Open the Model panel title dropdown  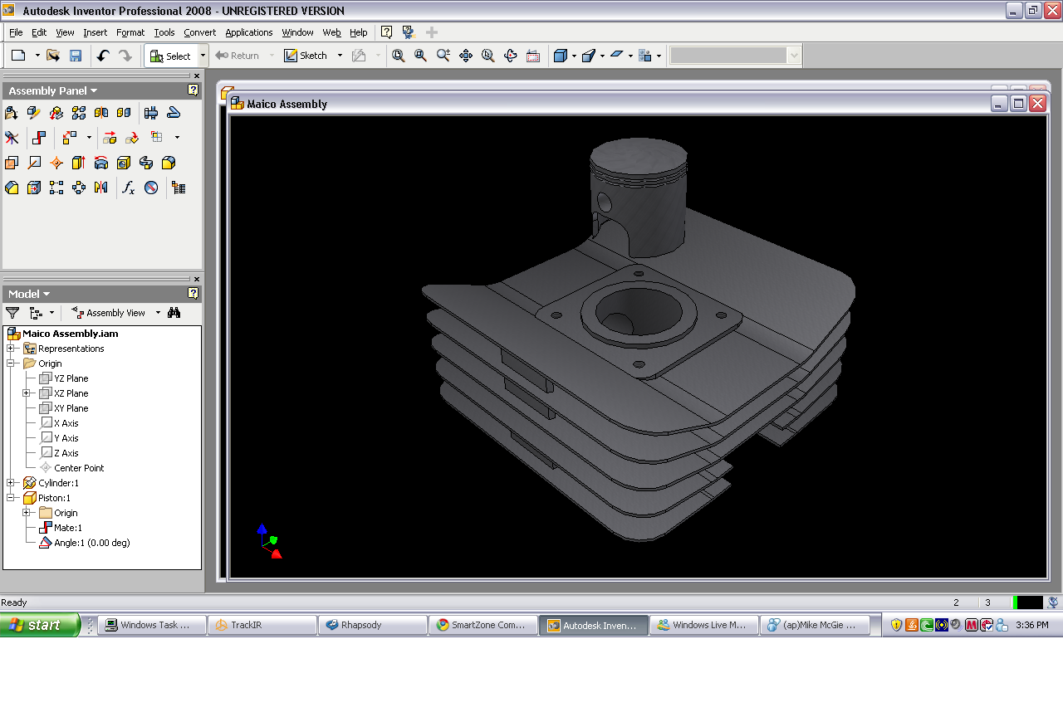tap(47, 294)
